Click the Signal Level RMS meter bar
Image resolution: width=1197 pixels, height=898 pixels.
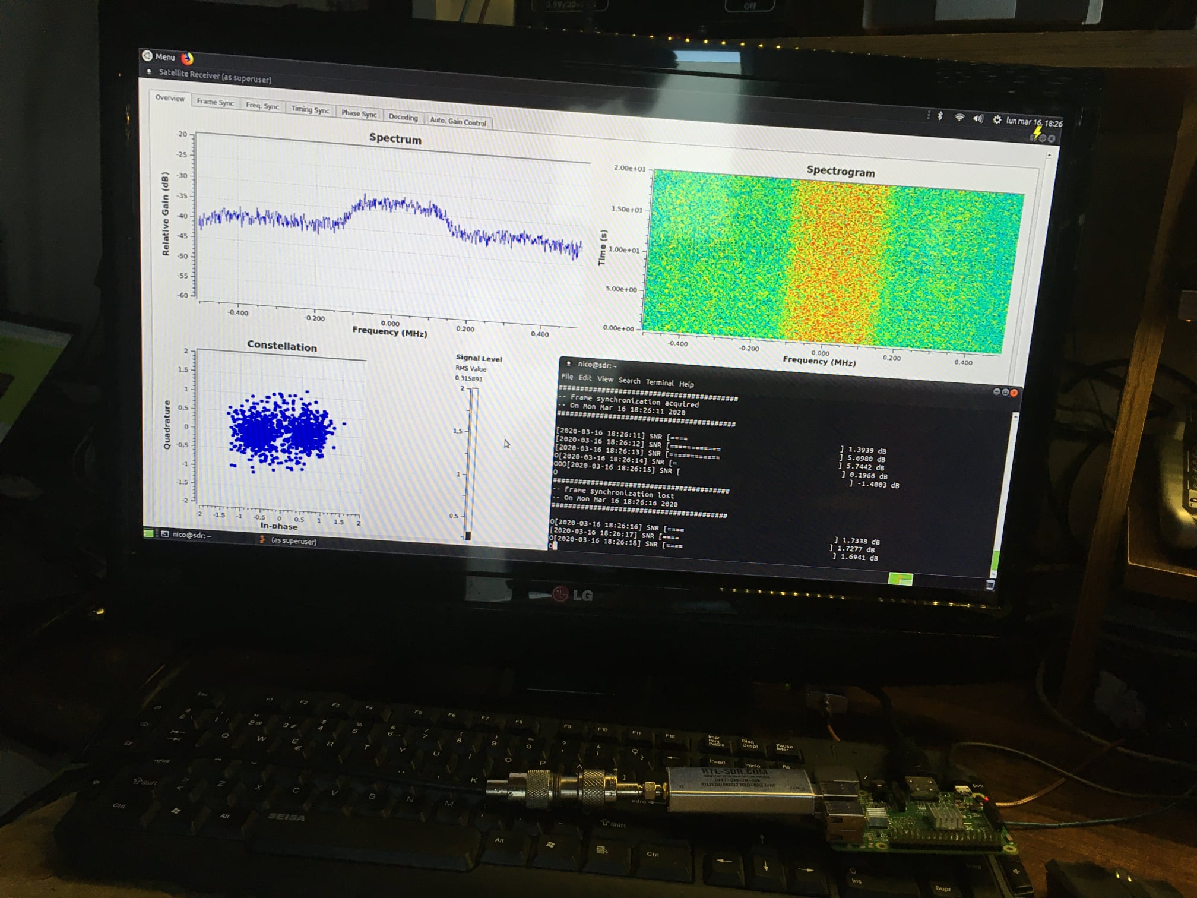pyautogui.click(x=471, y=463)
